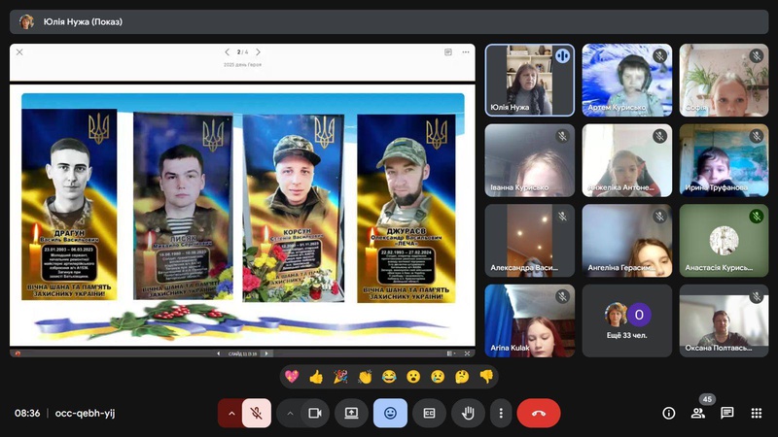This screenshot has width=778, height=437.
Task: Open more options three-dot menu
Action: [x=501, y=413]
